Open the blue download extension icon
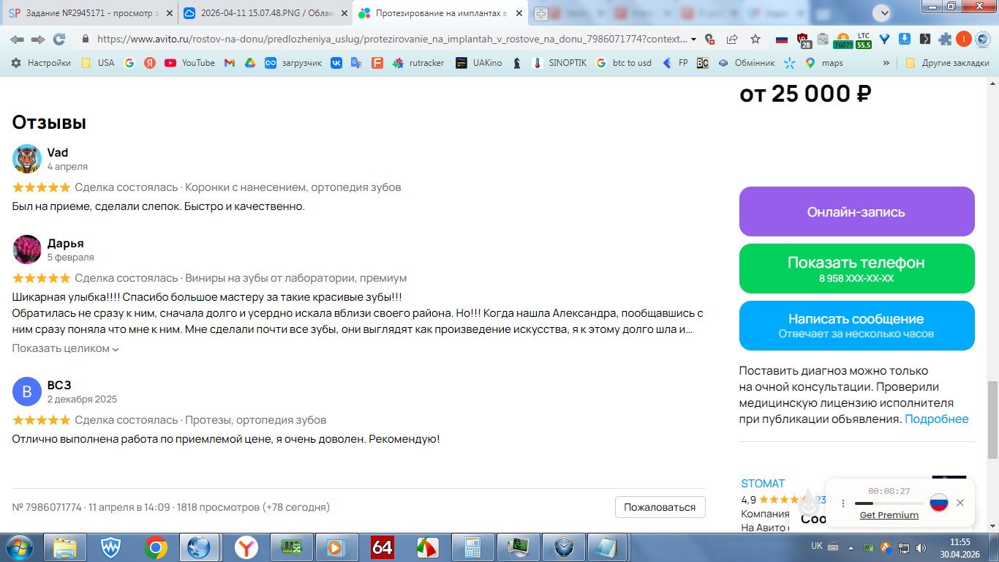This screenshot has width=999, height=562. click(905, 39)
